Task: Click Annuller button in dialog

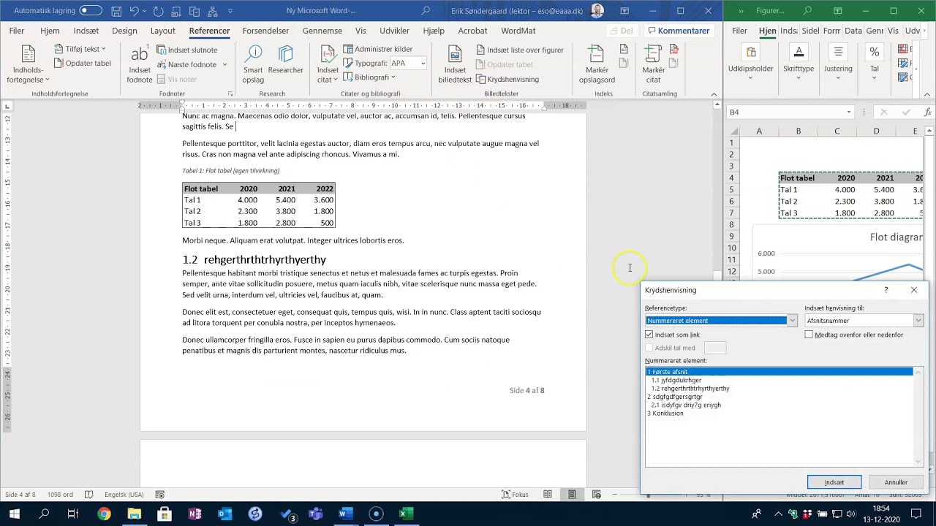Action: [896, 482]
